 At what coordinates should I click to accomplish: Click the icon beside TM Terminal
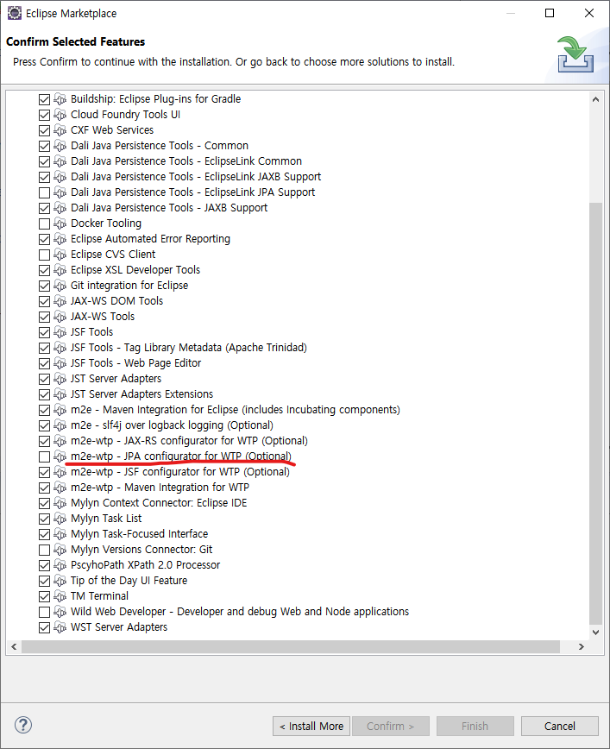[60, 596]
